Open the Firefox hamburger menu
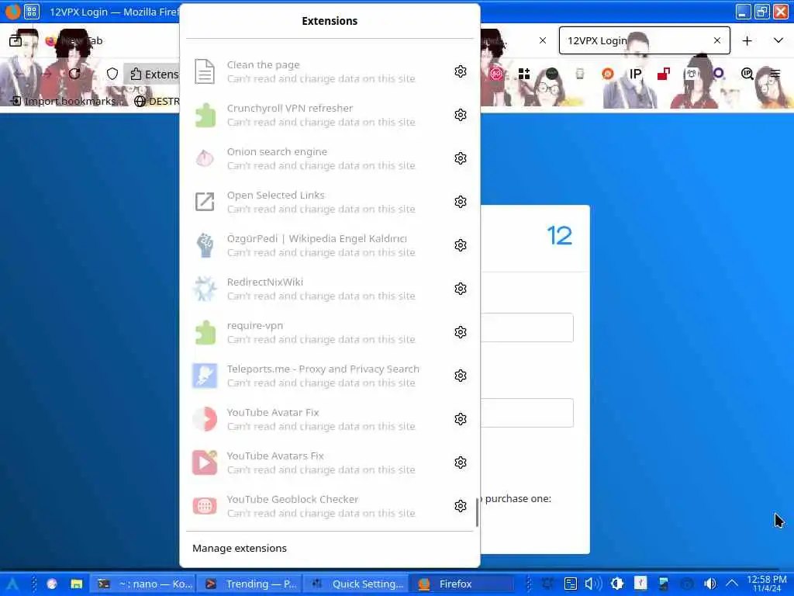The width and height of the screenshot is (794, 596). pos(775,74)
